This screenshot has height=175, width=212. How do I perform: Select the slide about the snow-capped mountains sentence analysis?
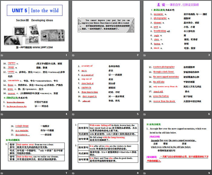(x=177, y=145)
